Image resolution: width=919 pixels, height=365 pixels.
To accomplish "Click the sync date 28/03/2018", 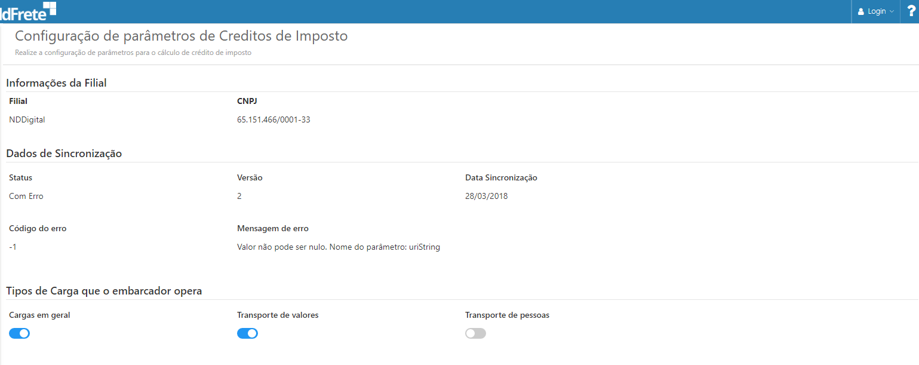I will (x=486, y=196).
